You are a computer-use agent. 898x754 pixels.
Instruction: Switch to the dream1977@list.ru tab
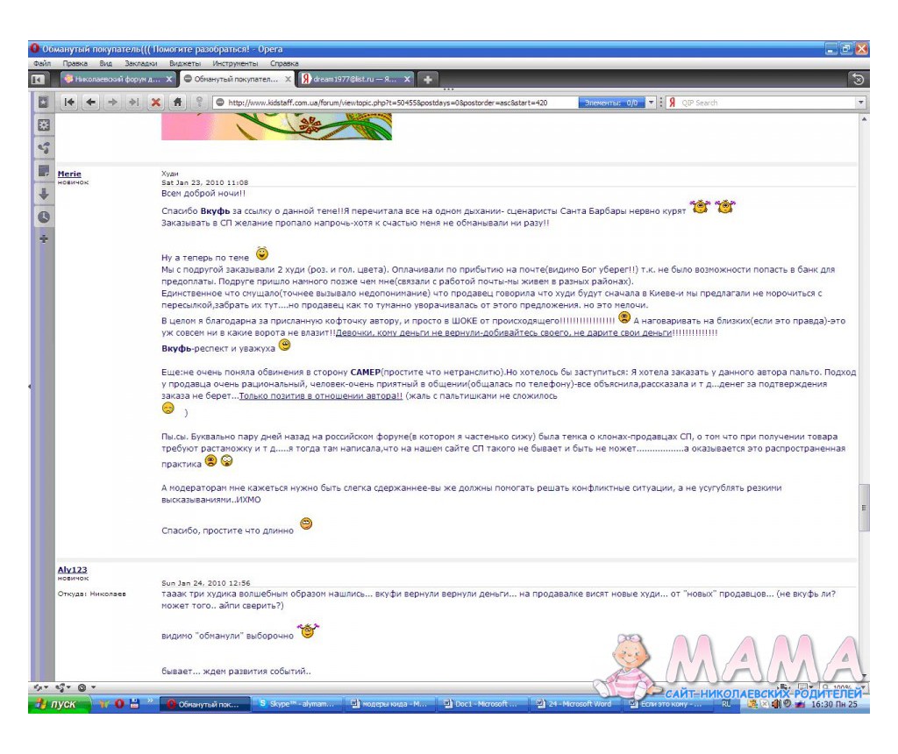coord(356,79)
